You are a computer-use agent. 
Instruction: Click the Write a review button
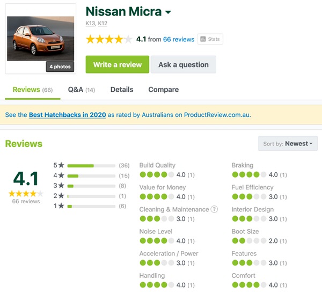click(x=118, y=64)
